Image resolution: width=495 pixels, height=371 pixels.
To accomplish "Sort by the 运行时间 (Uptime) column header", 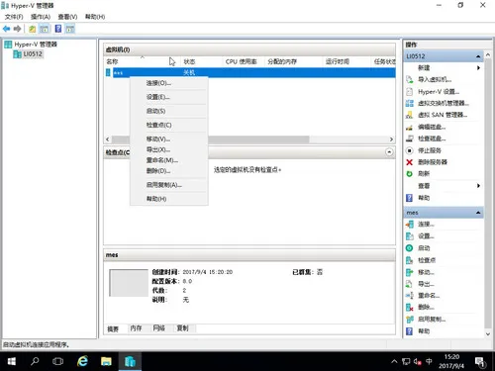I will pos(346,61).
